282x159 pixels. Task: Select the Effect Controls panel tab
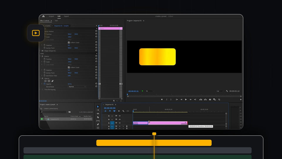[45, 21]
